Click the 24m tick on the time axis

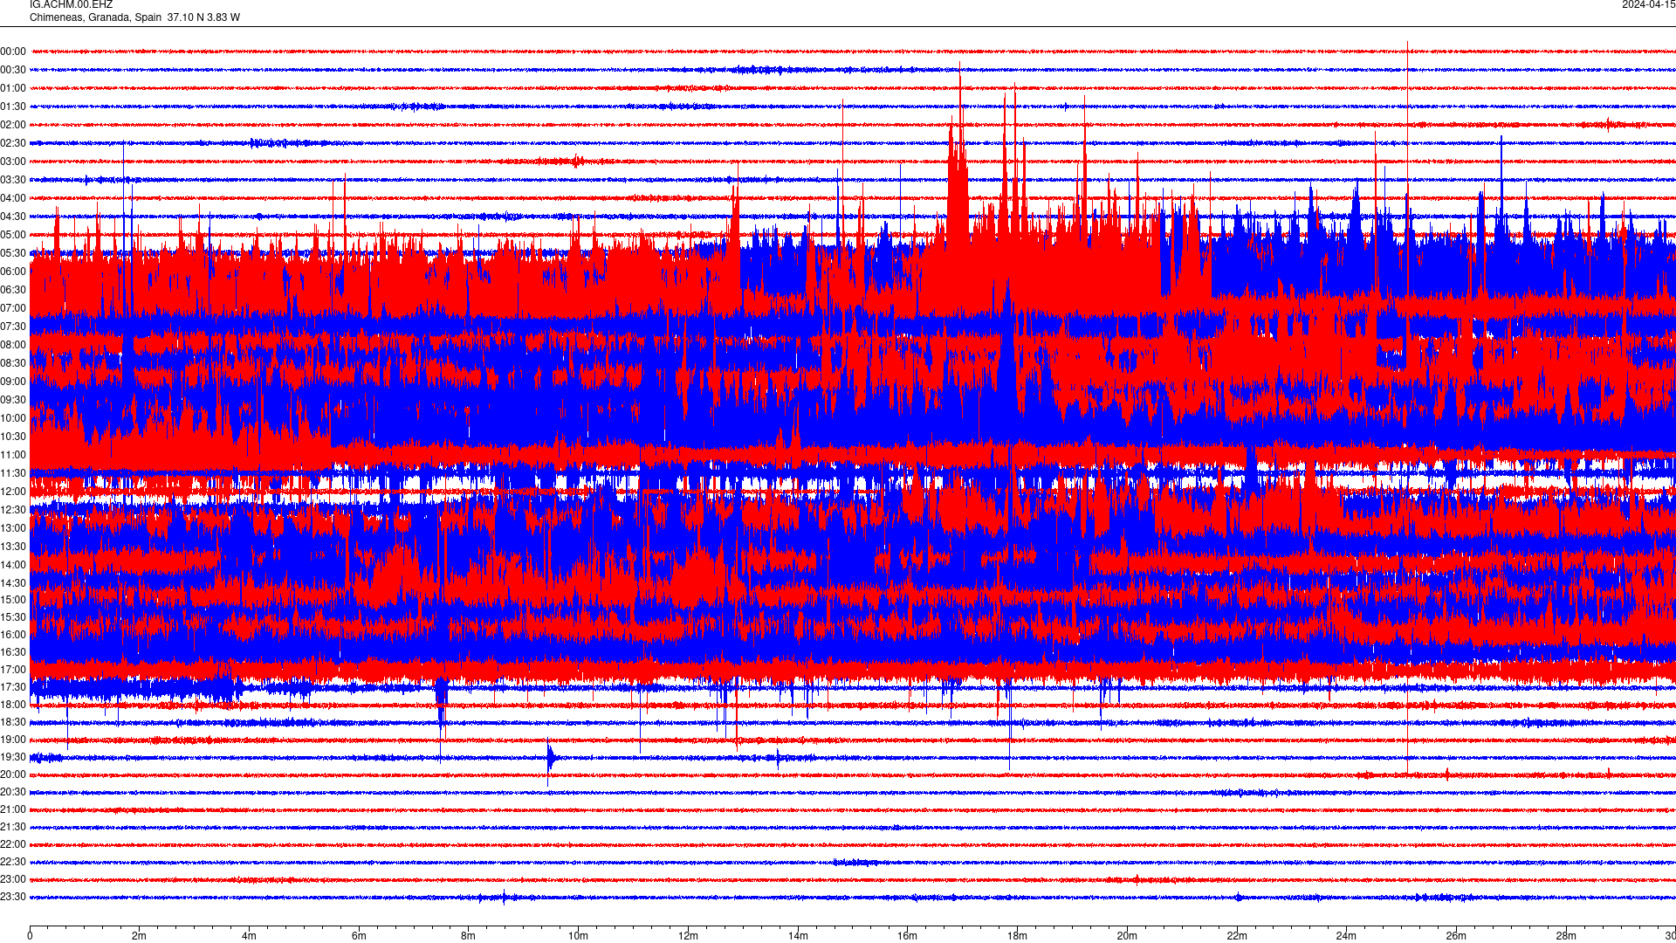click(1346, 936)
